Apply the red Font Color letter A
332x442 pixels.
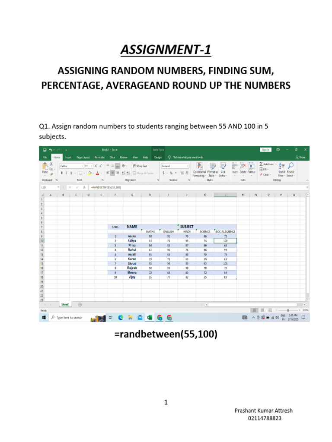[x=97, y=173]
